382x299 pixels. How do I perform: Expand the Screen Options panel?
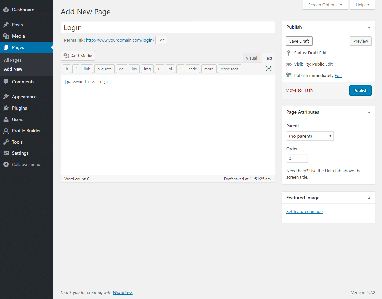pos(325,5)
